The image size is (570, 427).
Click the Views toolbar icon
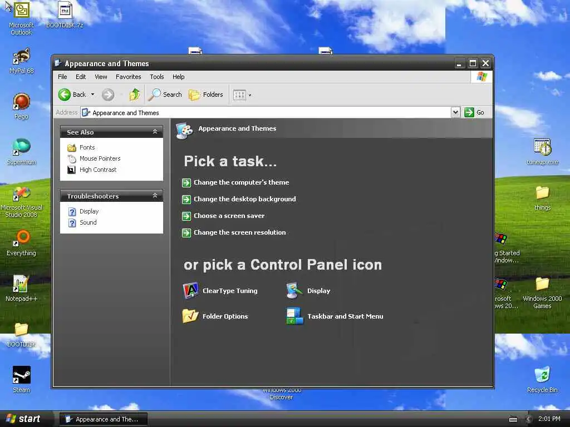239,95
